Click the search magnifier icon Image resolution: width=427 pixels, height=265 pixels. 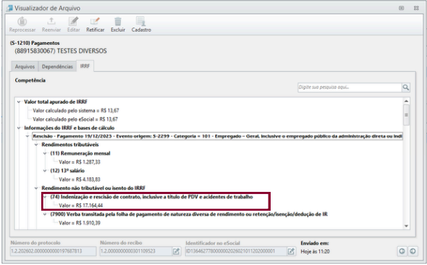(406, 88)
